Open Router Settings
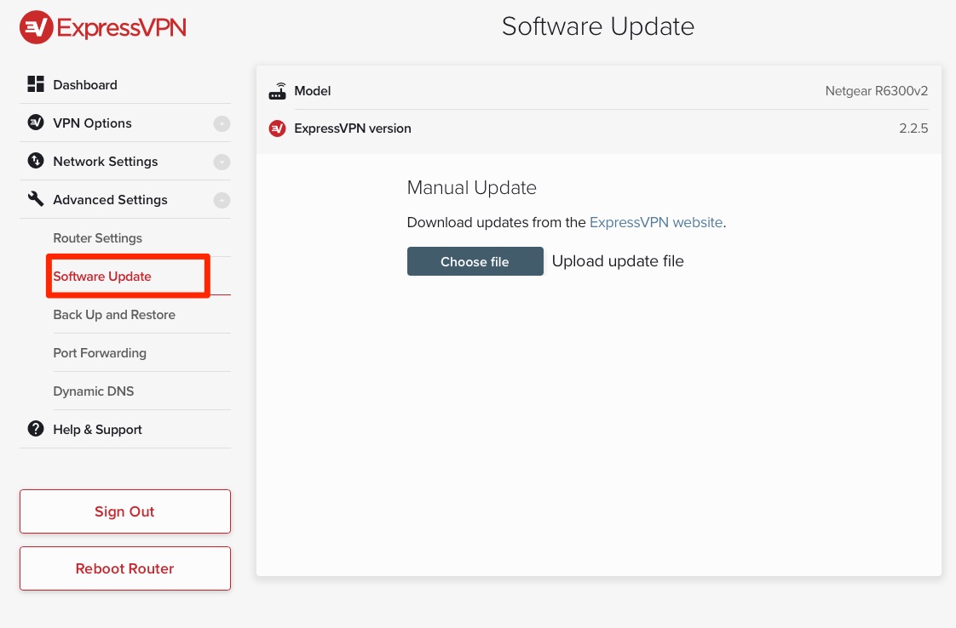956x628 pixels. [97, 237]
